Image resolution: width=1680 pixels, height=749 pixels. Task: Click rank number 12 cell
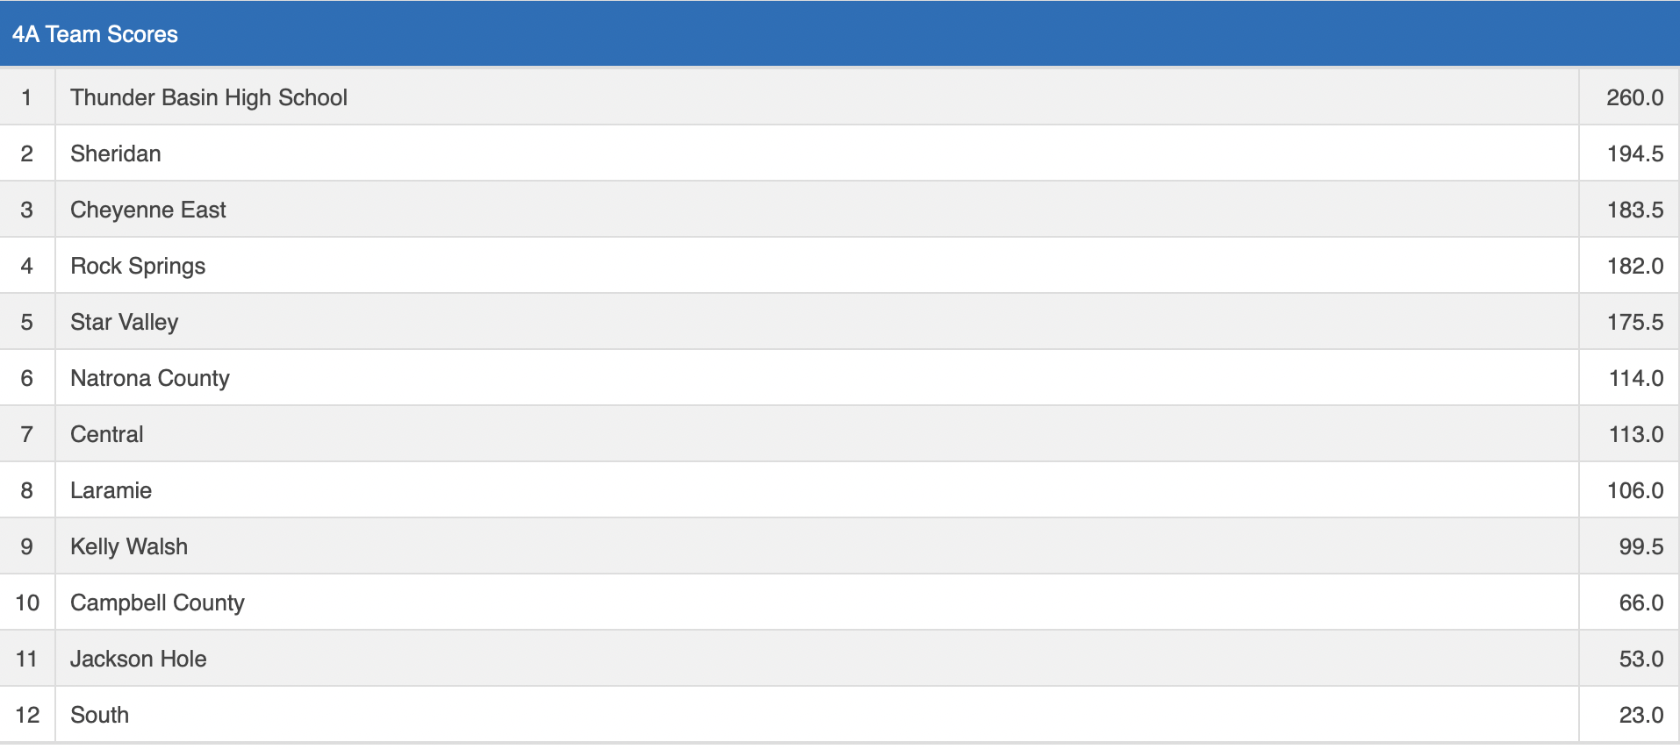[27, 715]
